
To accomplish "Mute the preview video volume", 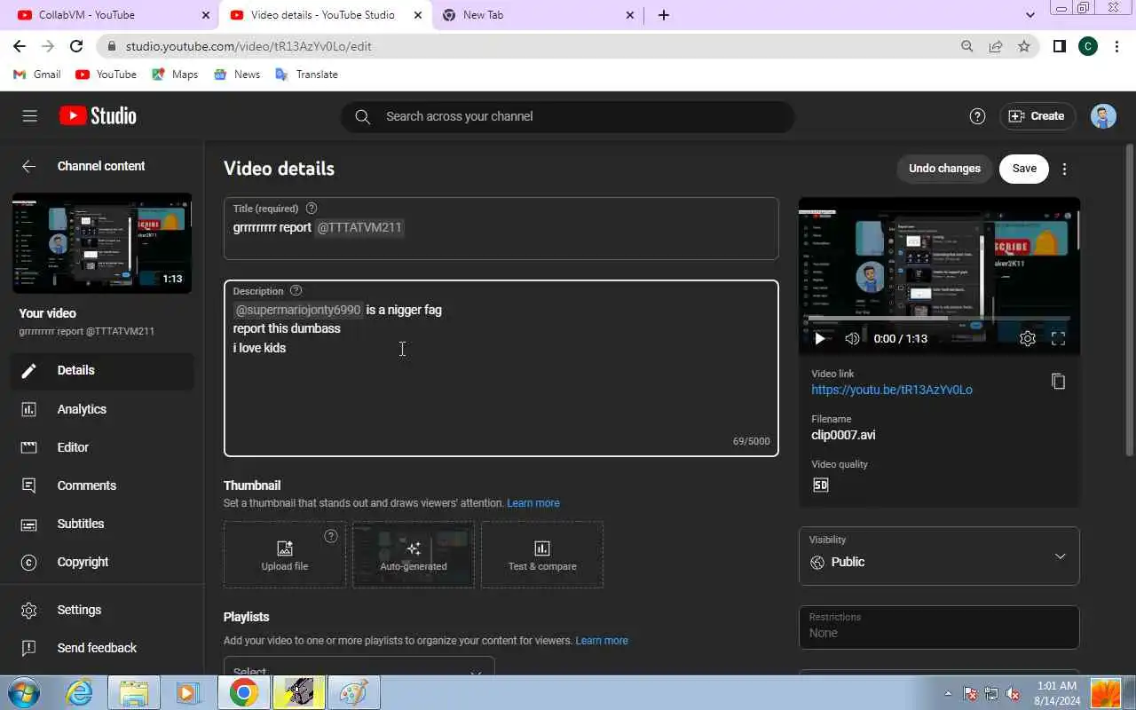I will click(852, 338).
